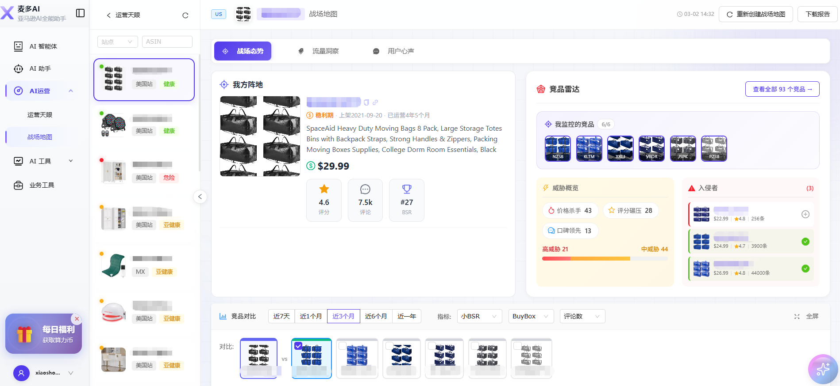This screenshot has width=840, height=386.
Task: Click the threat level progress bar
Action: [x=605, y=259]
